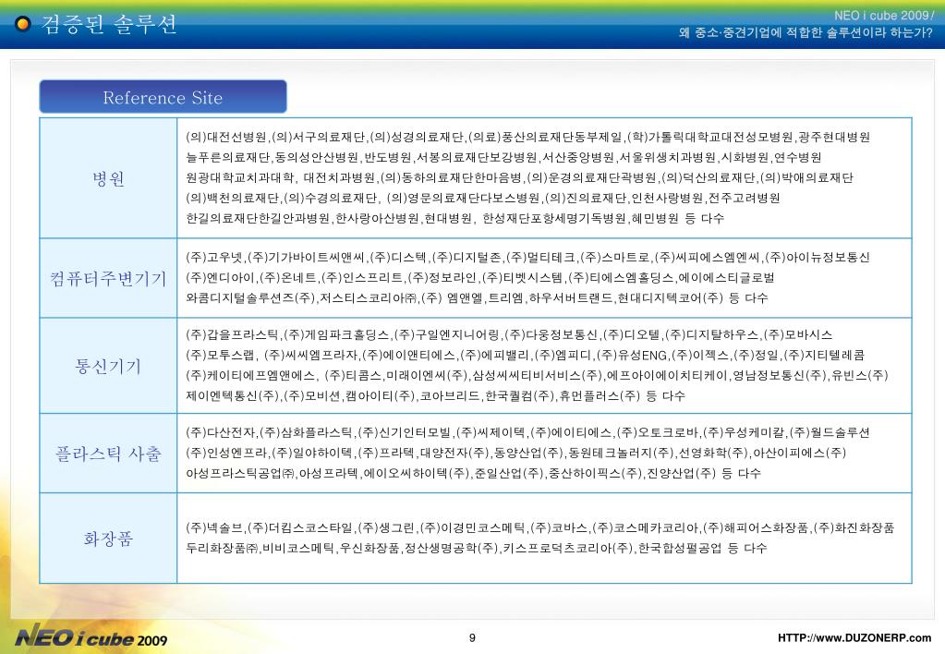The image size is (945, 654).
Task: Click the NEO i cube 2009/ header text
Action: [884, 16]
